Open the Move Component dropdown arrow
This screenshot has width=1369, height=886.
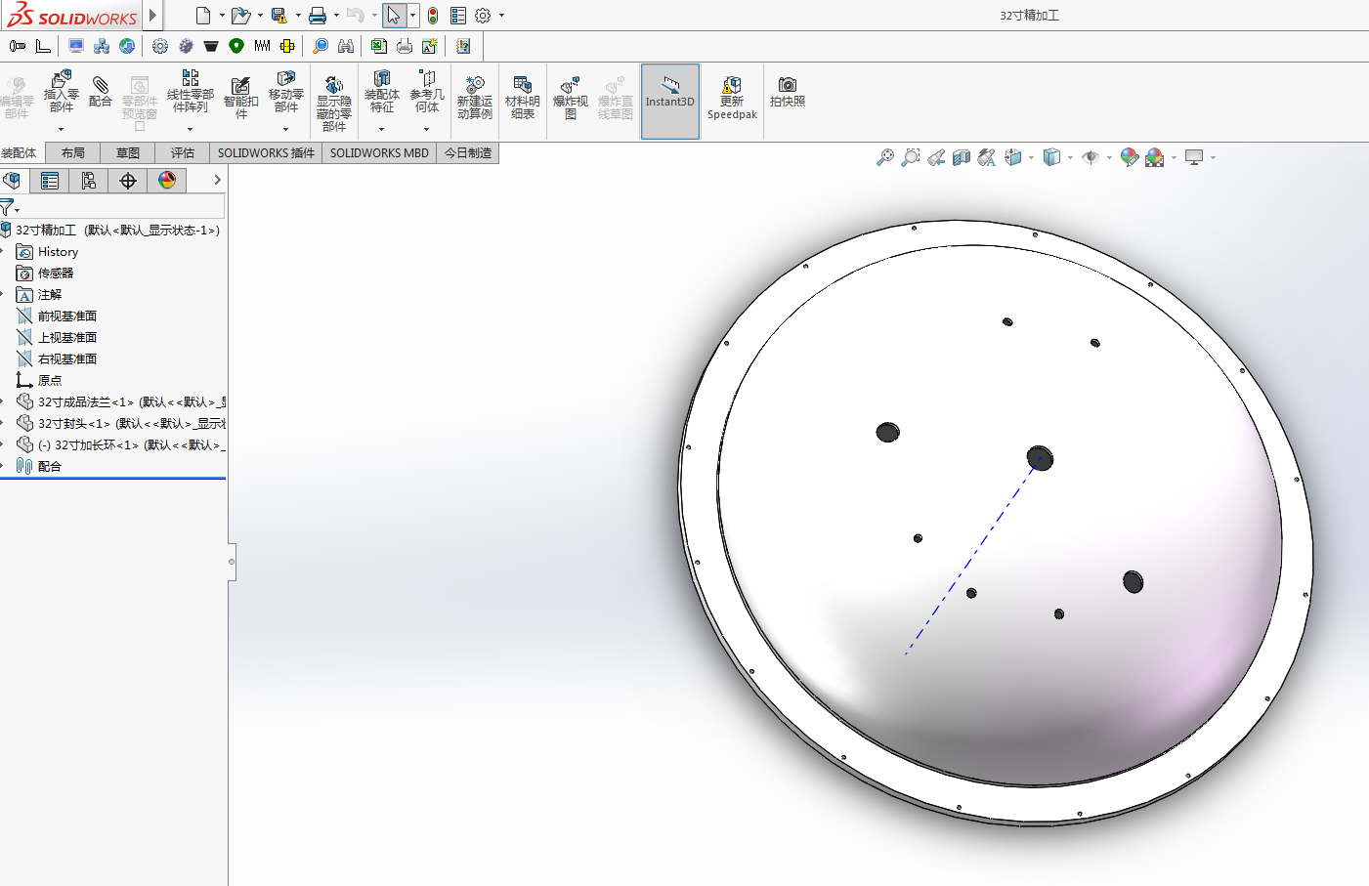tap(285, 129)
